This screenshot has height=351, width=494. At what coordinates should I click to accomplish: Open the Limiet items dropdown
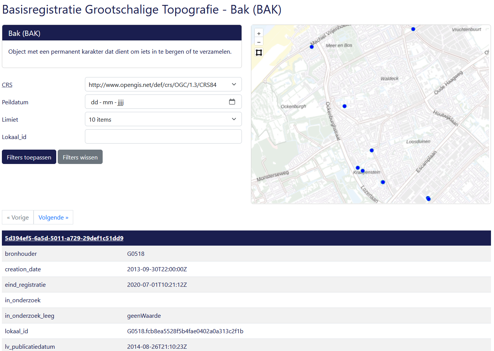click(163, 119)
